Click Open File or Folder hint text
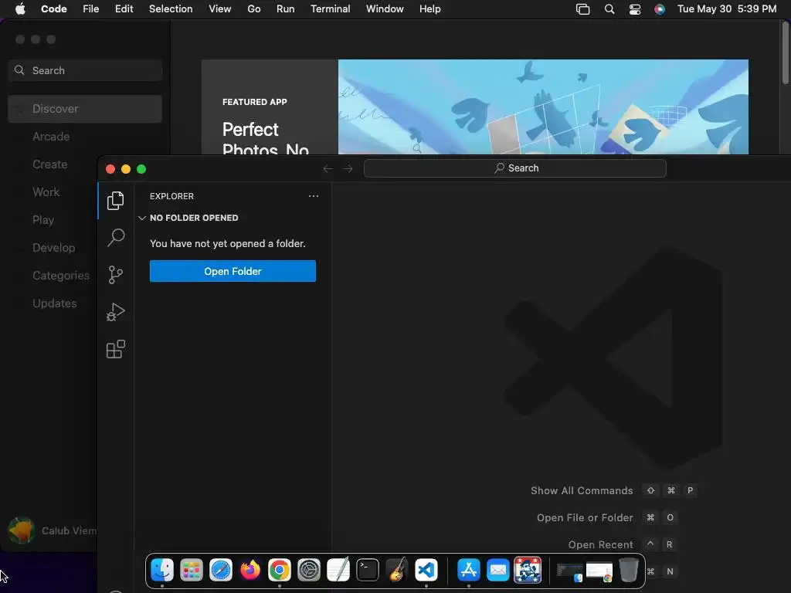Image resolution: width=791 pixels, height=593 pixels. point(585,518)
